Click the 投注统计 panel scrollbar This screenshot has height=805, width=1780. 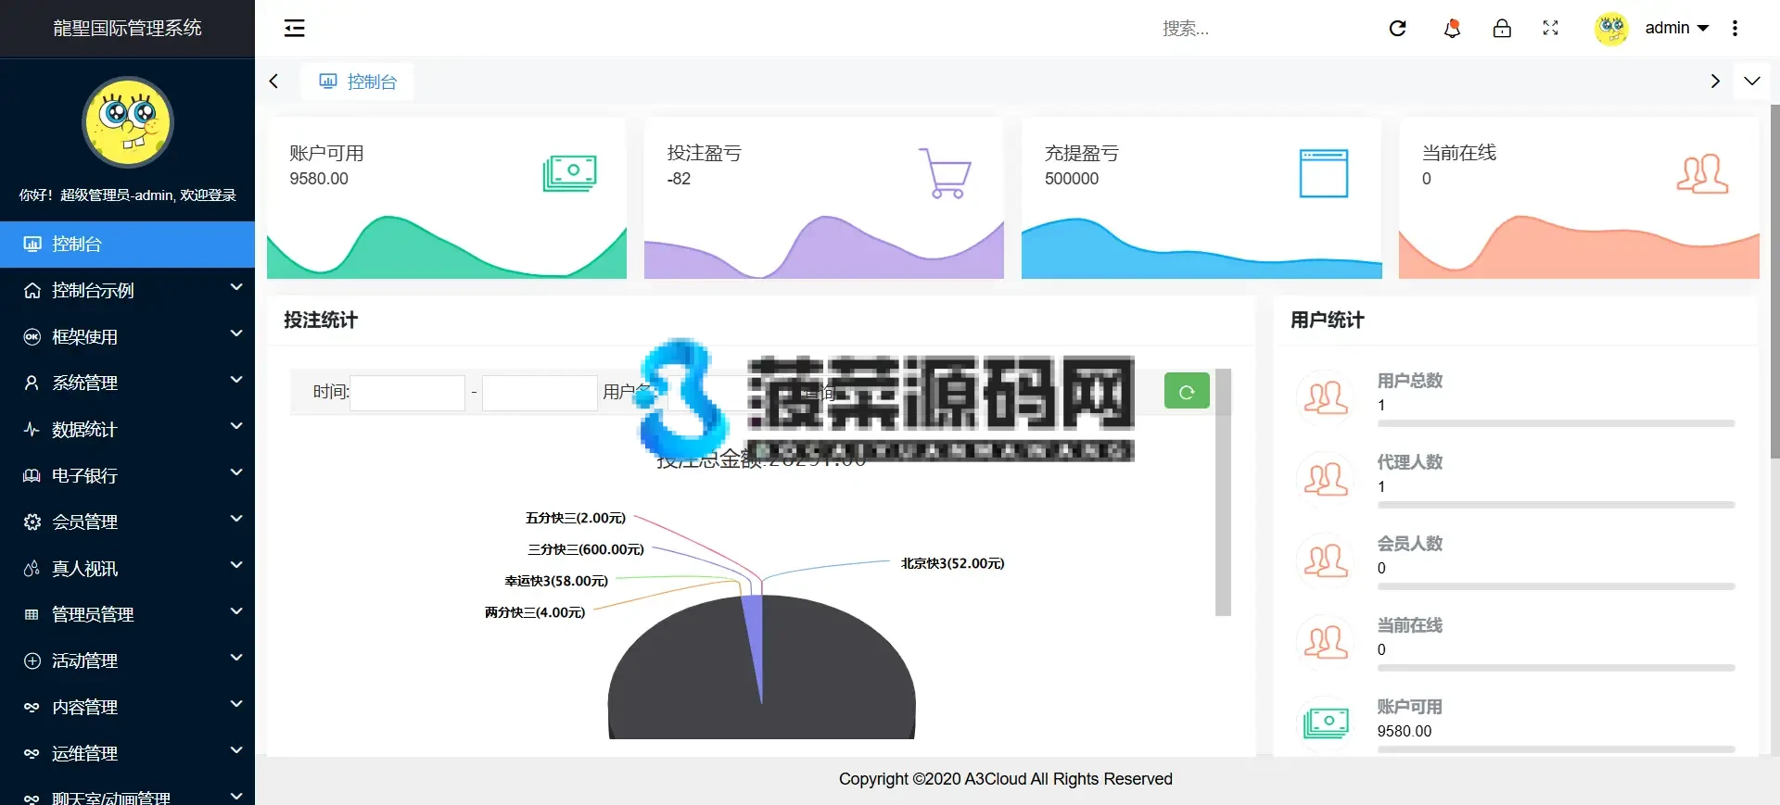[x=1223, y=492]
